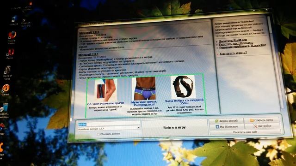Launch World of Tanks from desktop
296x166 pixels.
click(8, 70)
